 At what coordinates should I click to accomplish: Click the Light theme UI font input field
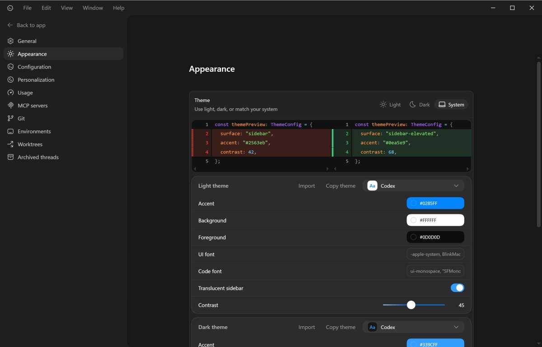point(435,254)
